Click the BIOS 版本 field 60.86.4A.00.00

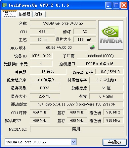(x=59, y=47)
